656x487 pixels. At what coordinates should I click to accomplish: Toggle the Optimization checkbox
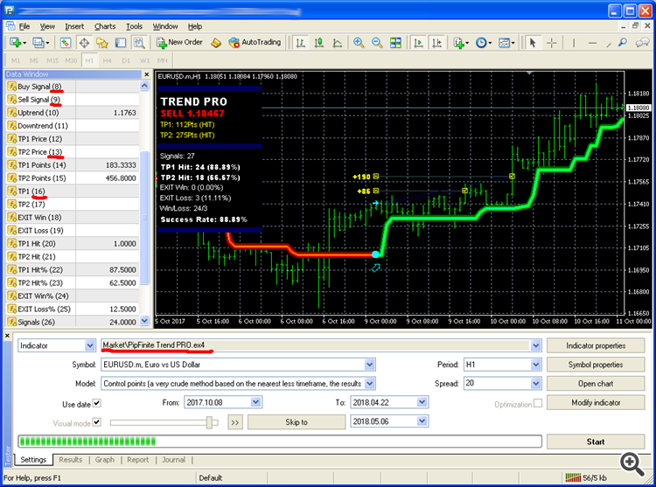pyautogui.click(x=538, y=403)
